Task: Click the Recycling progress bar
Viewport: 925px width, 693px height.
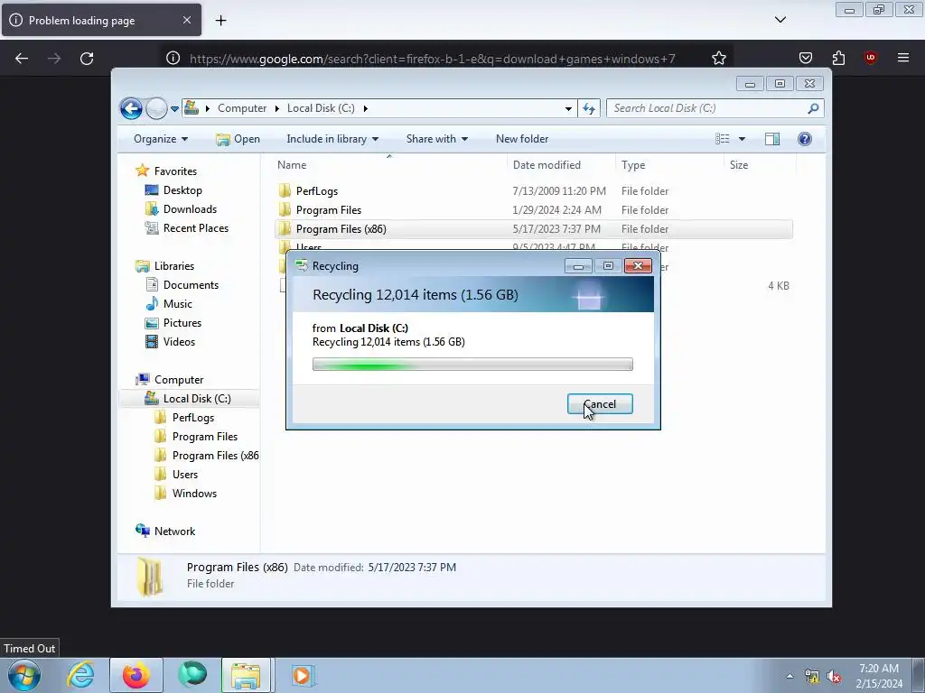Action: [472, 365]
